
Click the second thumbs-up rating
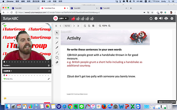click(78, 18)
